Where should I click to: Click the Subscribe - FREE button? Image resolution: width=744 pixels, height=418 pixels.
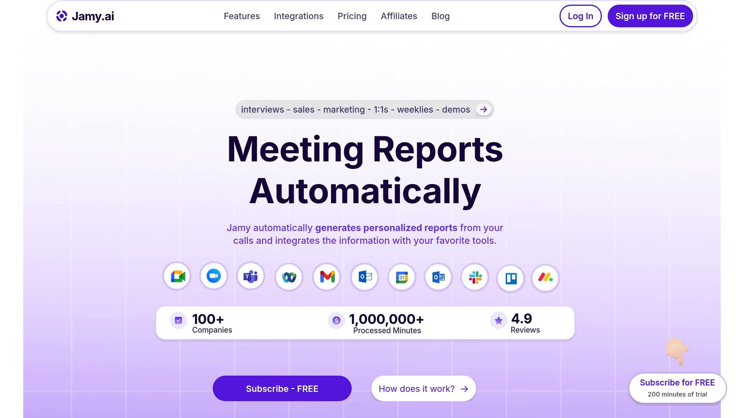(282, 389)
